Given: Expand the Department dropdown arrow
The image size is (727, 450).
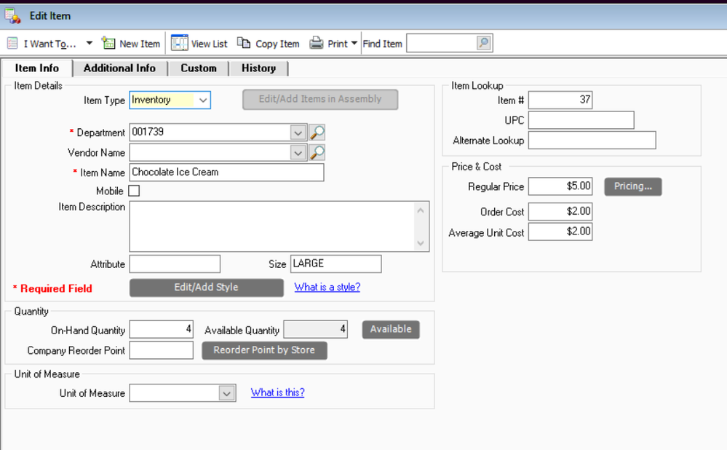Looking at the screenshot, I should (x=298, y=133).
